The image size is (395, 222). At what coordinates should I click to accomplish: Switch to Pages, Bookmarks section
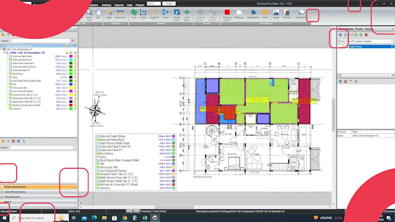pyautogui.click(x=38, y=187)
